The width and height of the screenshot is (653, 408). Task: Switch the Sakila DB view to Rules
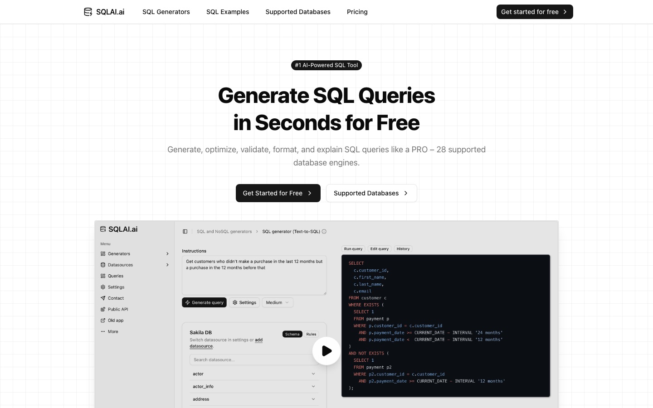click(x=311, y=334)
